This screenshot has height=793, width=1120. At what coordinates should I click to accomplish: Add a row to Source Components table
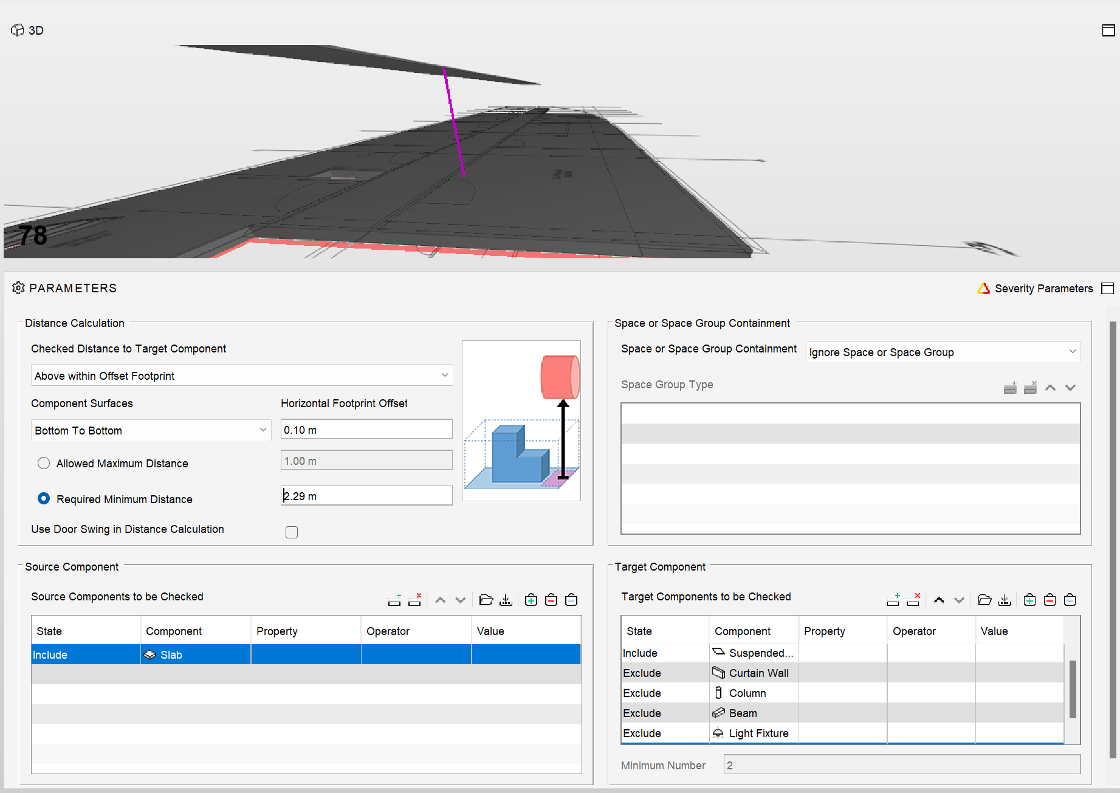click(394, 600)
